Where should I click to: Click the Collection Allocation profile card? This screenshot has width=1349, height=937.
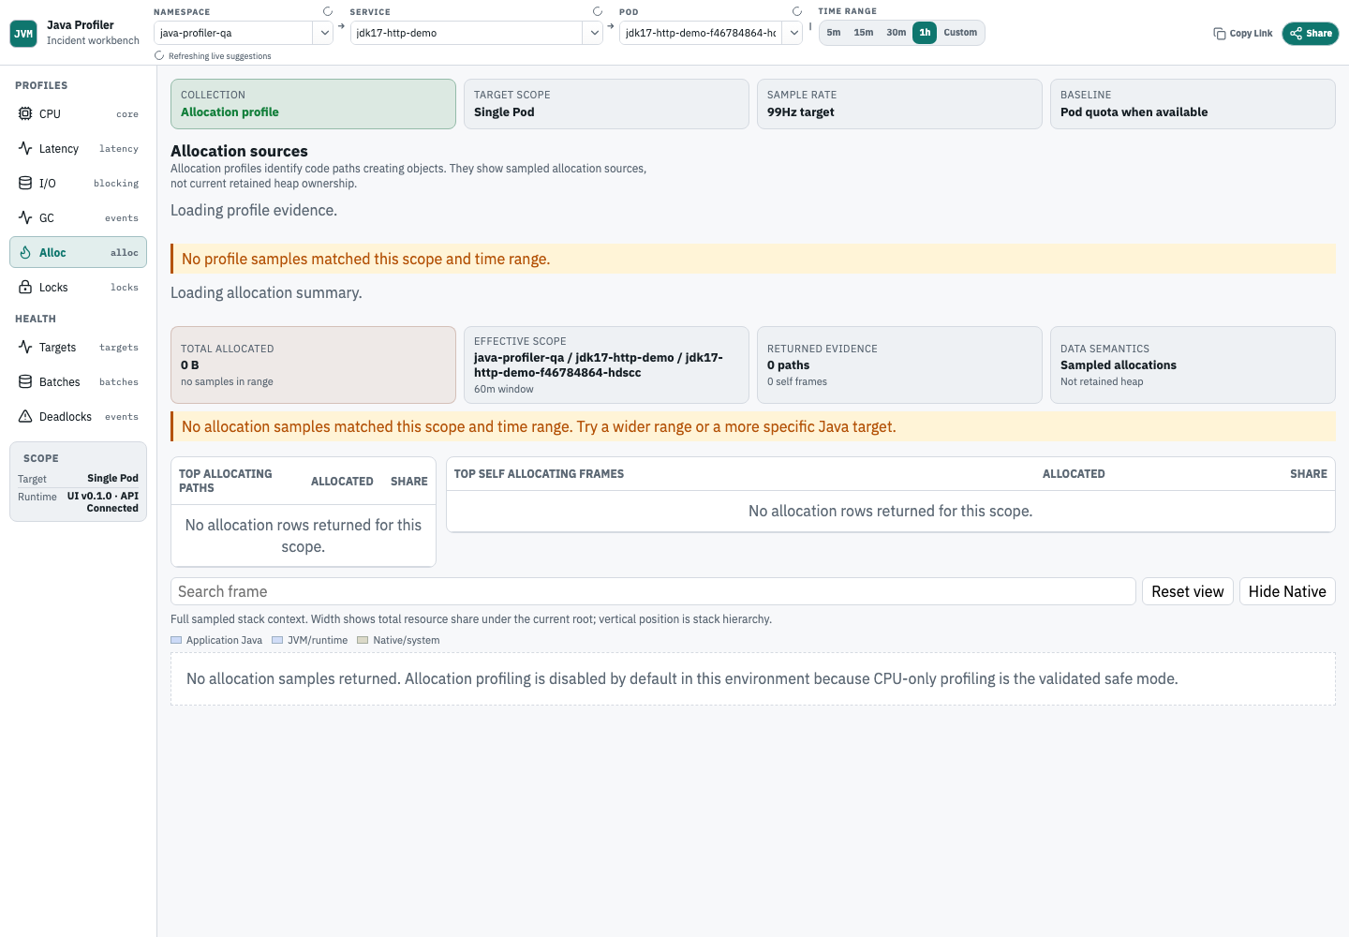(x=313, y=104)
